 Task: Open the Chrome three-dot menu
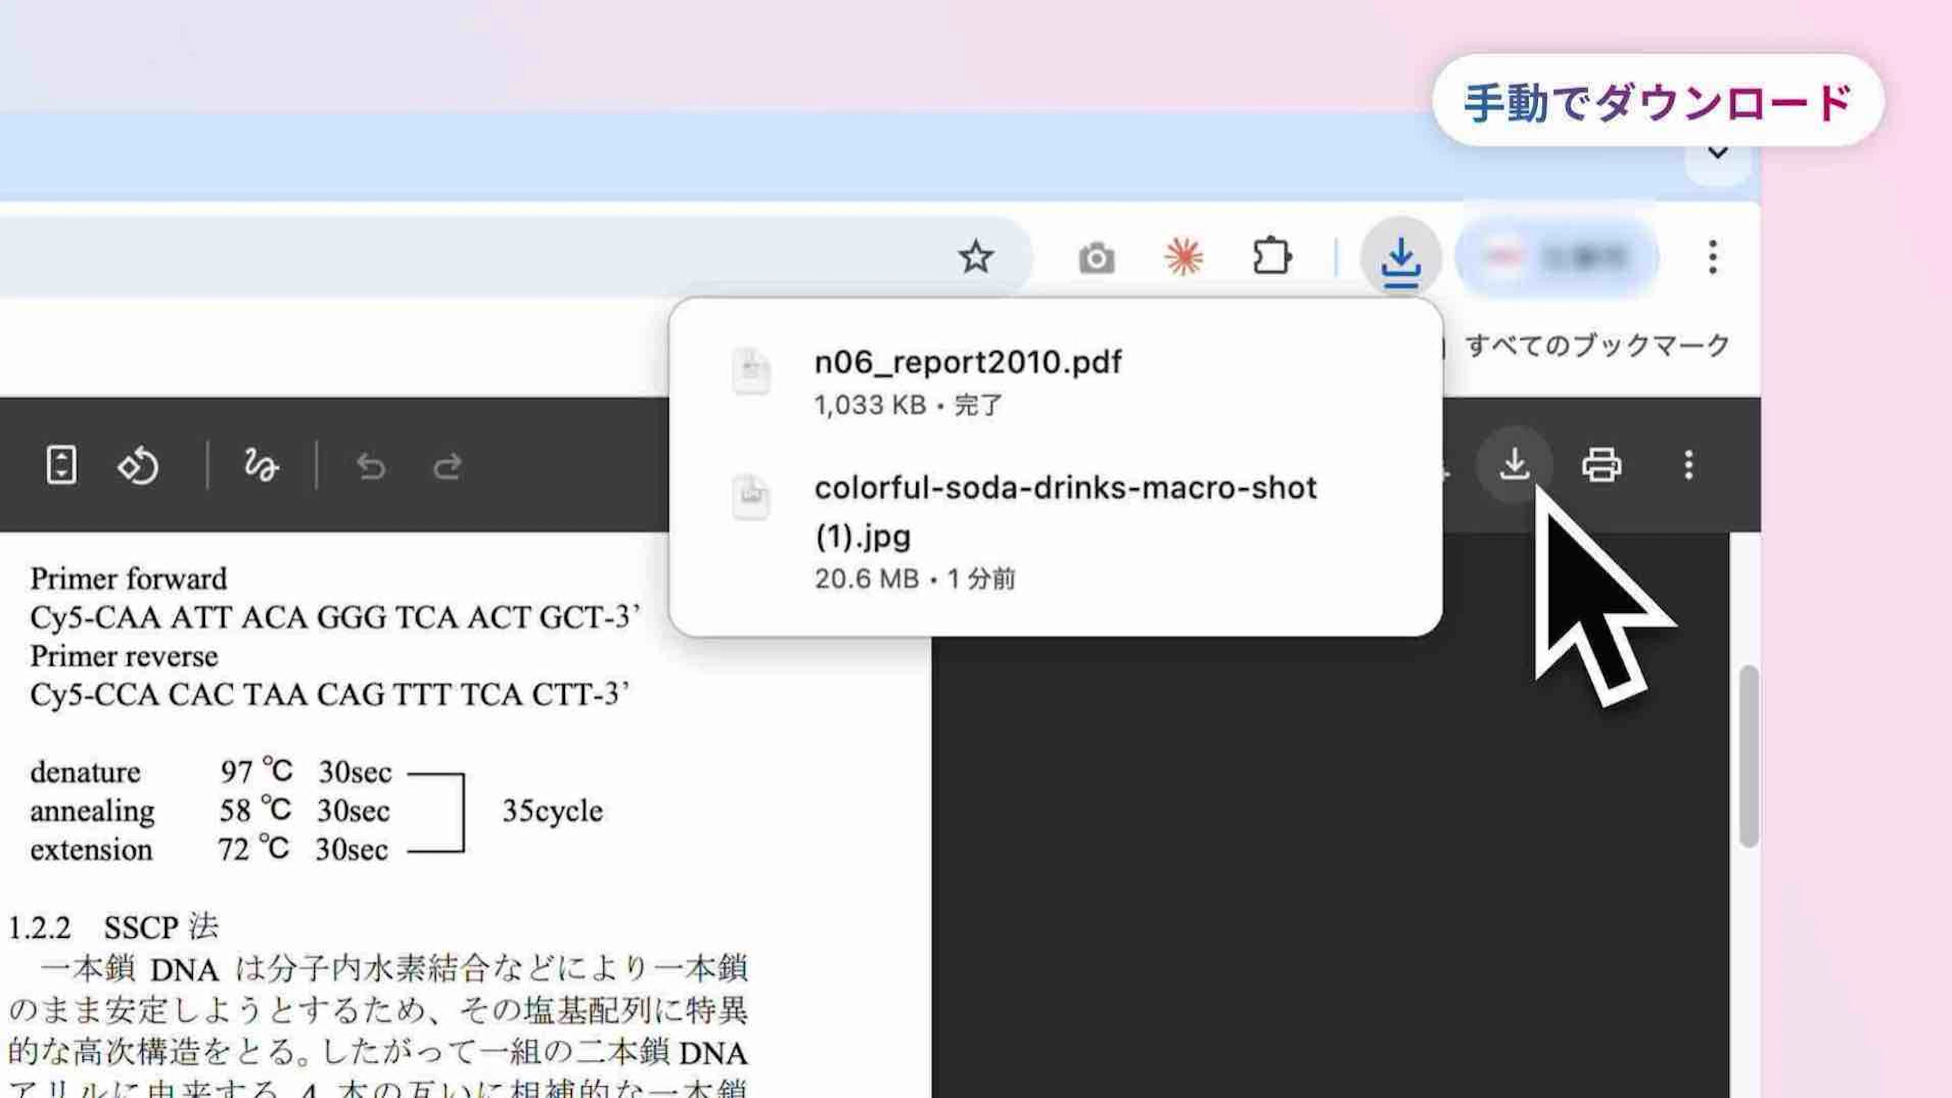(1712, 258)
